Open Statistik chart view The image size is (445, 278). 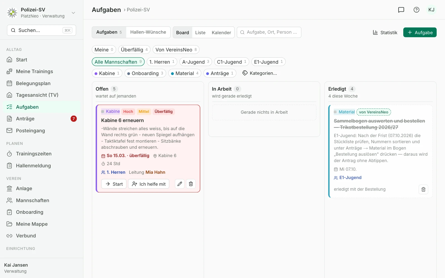tap(385, 33)
